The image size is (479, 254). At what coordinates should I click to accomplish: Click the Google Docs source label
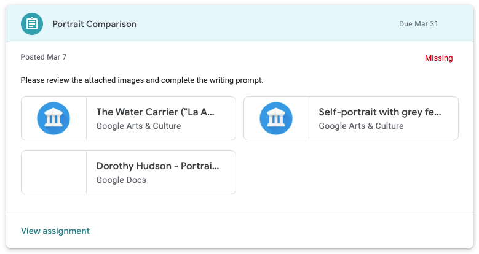point(121,180)
